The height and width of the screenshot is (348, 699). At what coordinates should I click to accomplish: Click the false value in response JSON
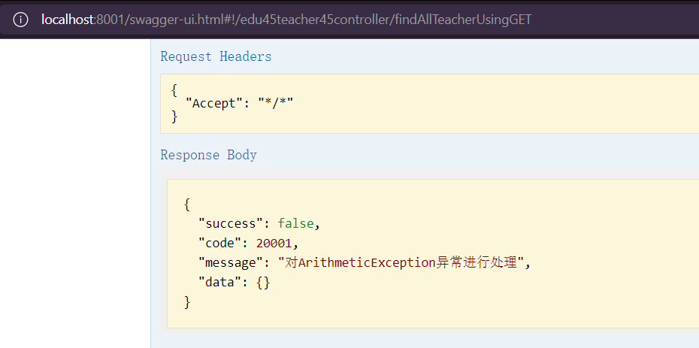point(297,223)
